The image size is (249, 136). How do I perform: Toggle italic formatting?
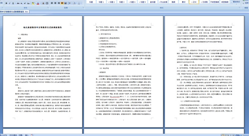point(10,3)
